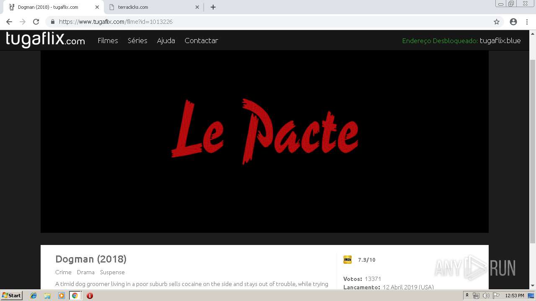Minimize the Chrome window
The width and height of the screenshot is (536, 301).
pyautogui.click(x=501, y=4)
